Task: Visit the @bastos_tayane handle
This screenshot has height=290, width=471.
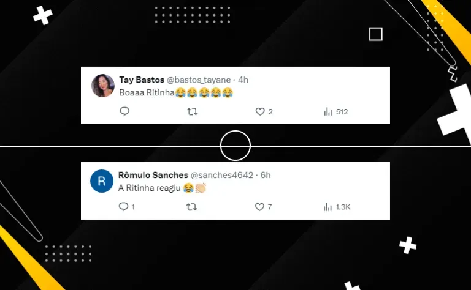Action: [x=199, y=80]
